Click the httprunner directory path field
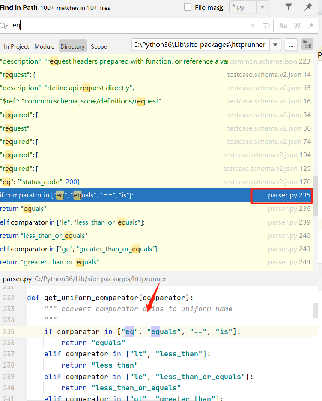Screen dimensions: 322x401 (x=200, y=45)
